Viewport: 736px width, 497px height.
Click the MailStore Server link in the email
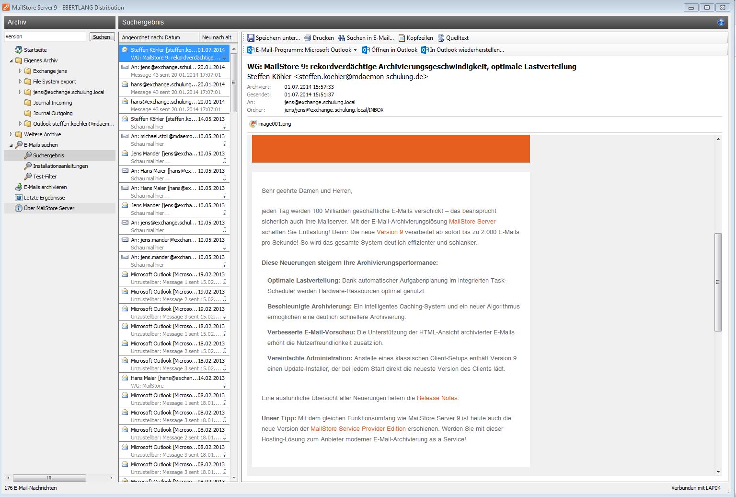pyautogui.click(x=472, y=222)
